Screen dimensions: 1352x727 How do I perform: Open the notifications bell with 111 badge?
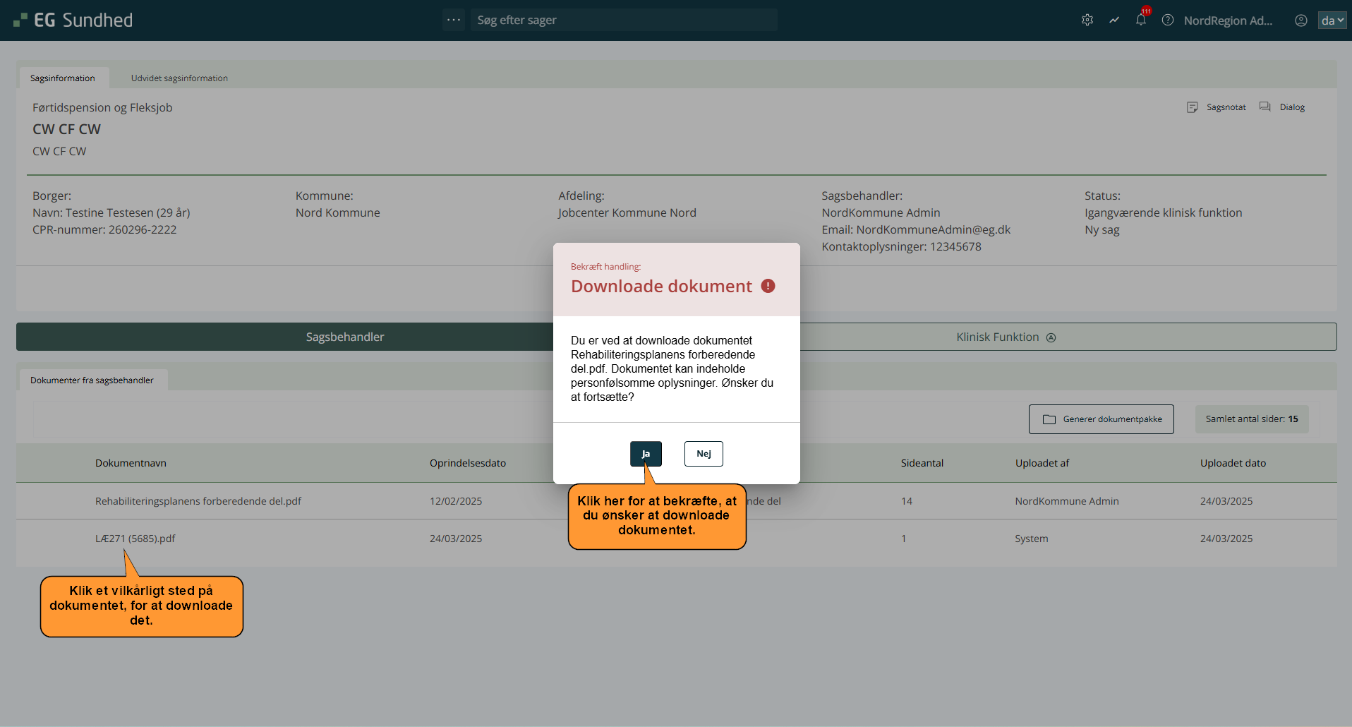pyautogui.click(x=1140, y=20)
